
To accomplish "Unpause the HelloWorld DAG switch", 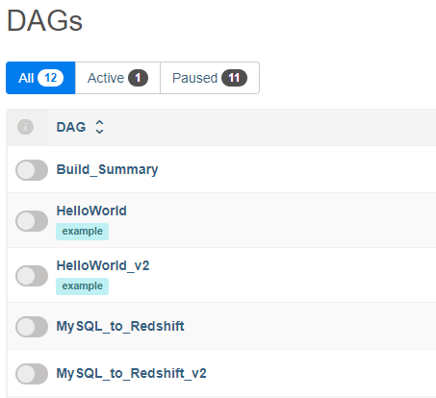I will click(x=32, y=221).
